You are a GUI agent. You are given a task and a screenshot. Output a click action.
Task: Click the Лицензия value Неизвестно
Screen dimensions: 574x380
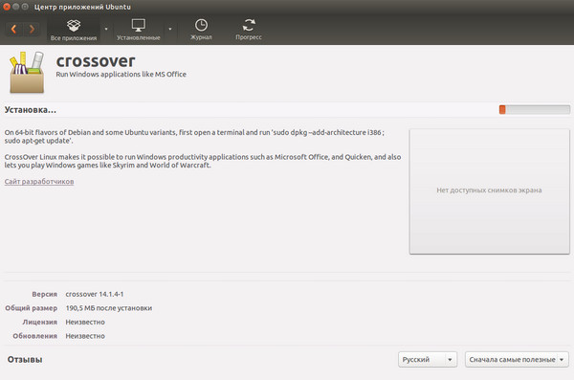[85, 323]
